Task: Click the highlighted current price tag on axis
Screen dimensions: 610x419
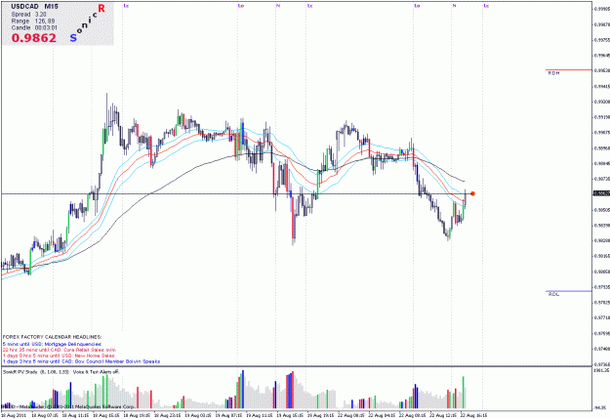Action: coord(601,193)
